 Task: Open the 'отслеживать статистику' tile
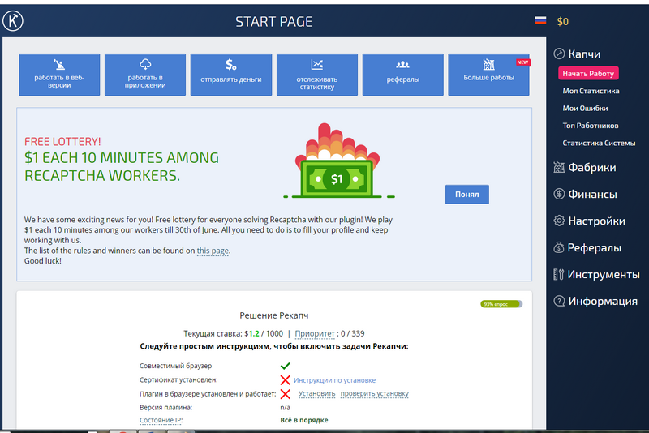(x=316, y=75)
